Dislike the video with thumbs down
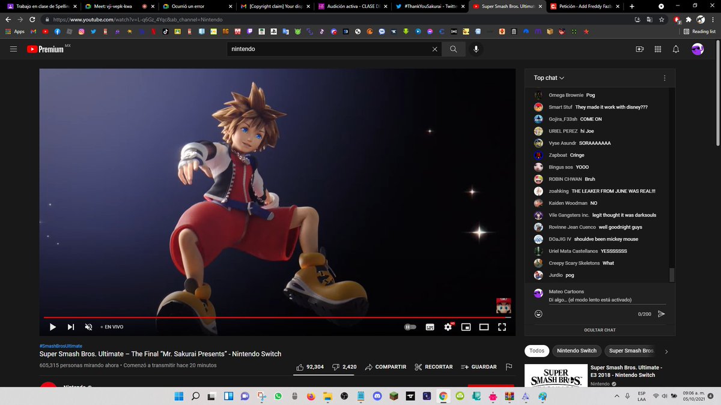This screenshot has height=405, width=721. 344,367
